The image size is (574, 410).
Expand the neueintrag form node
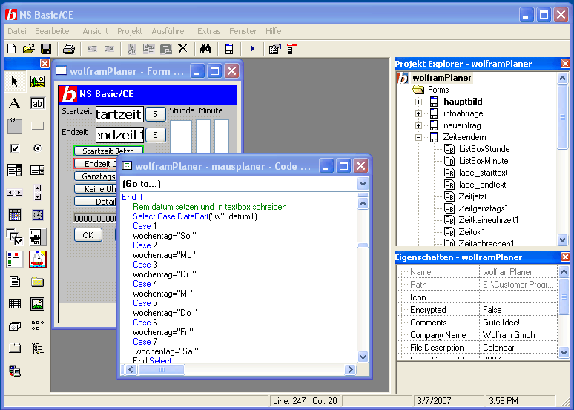tap(418, 125)
